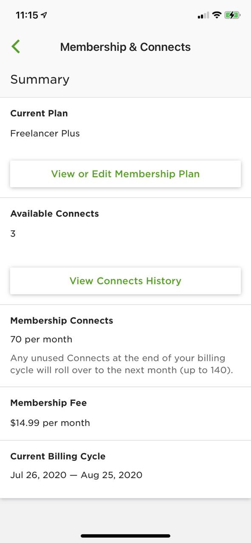Select the Current Plan label
The width and height of the screenshot is (251, 543).
click(x=39, y=113)
